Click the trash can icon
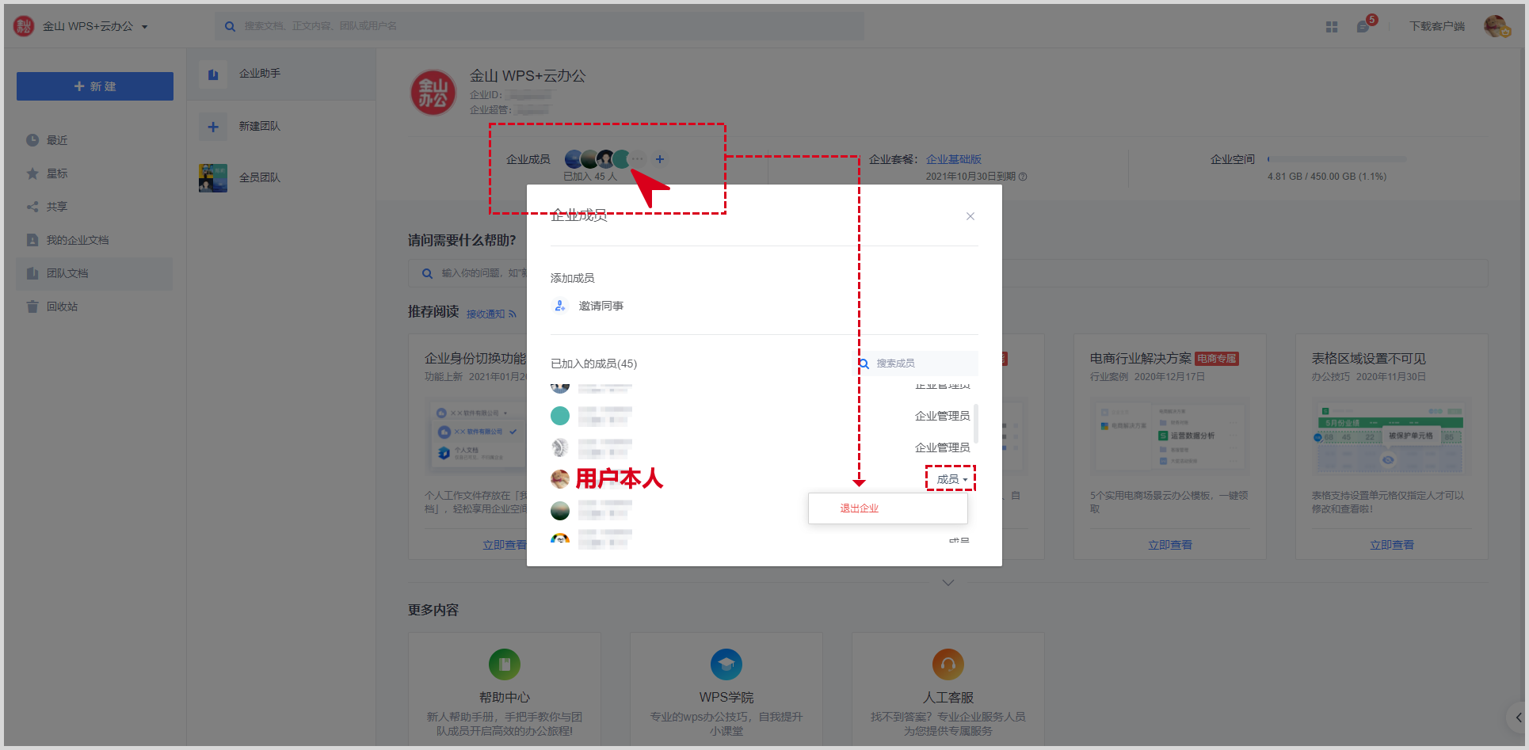The width and height of the screenshot is (1529, 750). (x=32, y=306)
